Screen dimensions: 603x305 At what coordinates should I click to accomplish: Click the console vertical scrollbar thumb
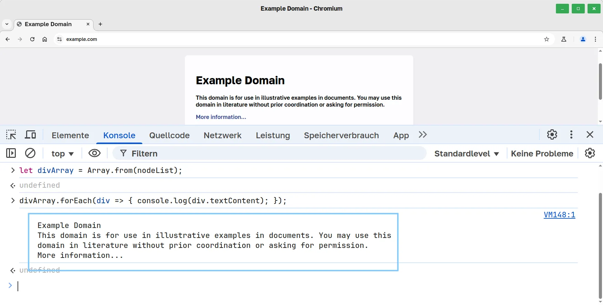coord(600,246)
